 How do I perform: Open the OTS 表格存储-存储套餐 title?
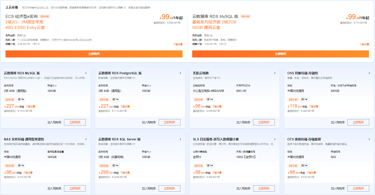click(x=304, y=139)
